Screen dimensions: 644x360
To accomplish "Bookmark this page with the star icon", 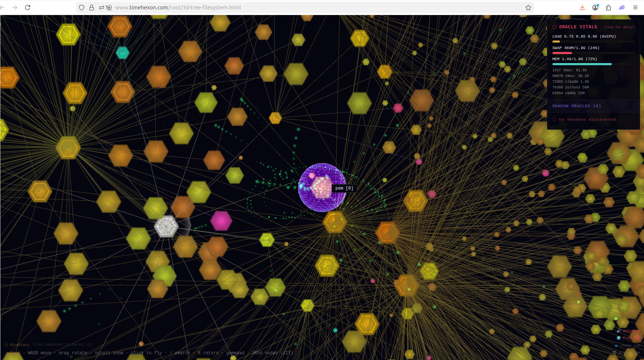I will coord(528,8).
